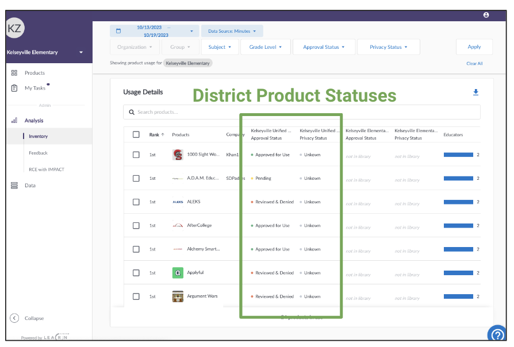The width and height of the screenshot is (514, 347).
Task: Click the Argument Wars product thumbnail
Action: (x=178, y=296)
